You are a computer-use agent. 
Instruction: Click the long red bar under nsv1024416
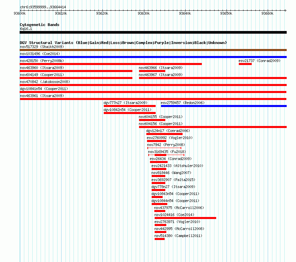pyautogui.click(x=185, y=218)
